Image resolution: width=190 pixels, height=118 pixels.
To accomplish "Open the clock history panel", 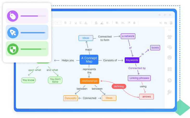I will click(169, 80).
